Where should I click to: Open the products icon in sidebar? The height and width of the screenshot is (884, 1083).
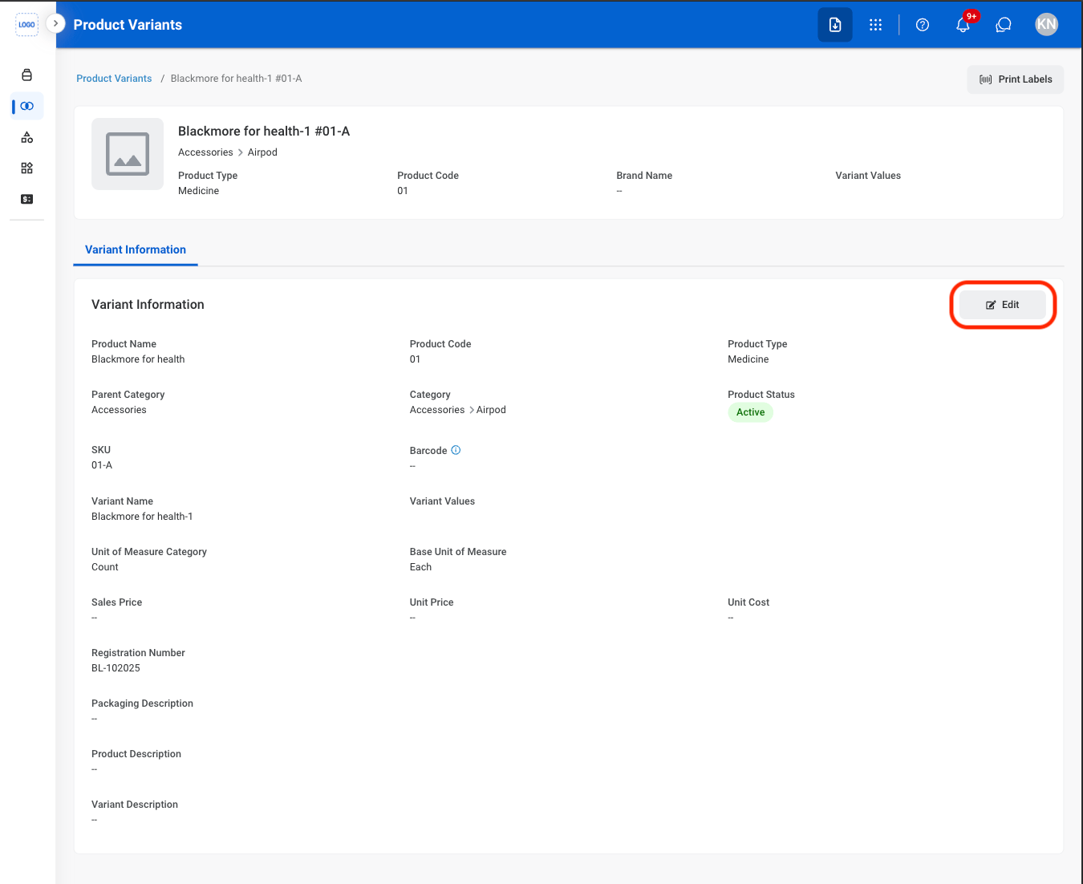coord(26,75)
